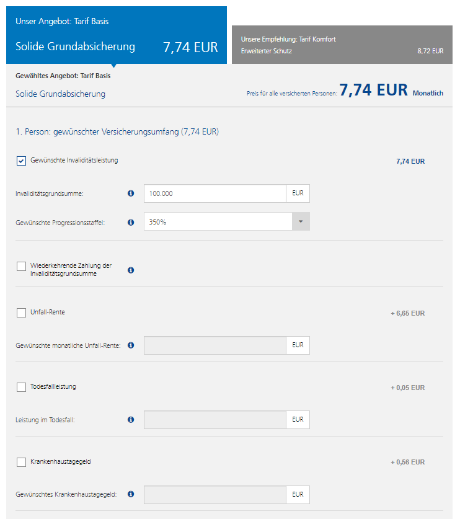Click Gewähltes Angebot: Tarif Basis text
The height and width of the screenshot is (519, 460).
(63, 76)
